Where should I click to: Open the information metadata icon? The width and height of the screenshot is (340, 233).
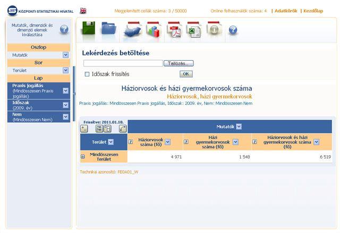point(214,28)
